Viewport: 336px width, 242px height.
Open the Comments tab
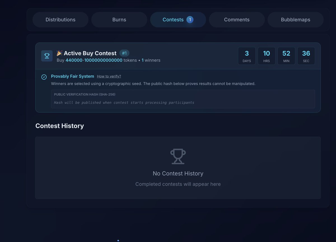click(x=237, y=20)
